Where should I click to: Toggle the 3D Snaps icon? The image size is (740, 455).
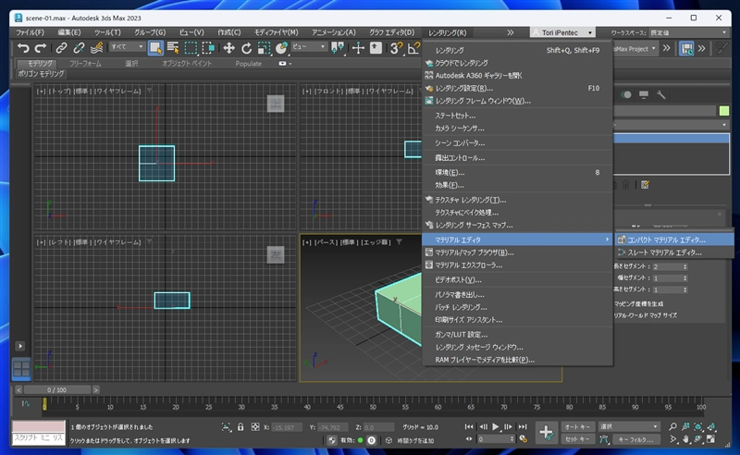[x=397, y=48]
